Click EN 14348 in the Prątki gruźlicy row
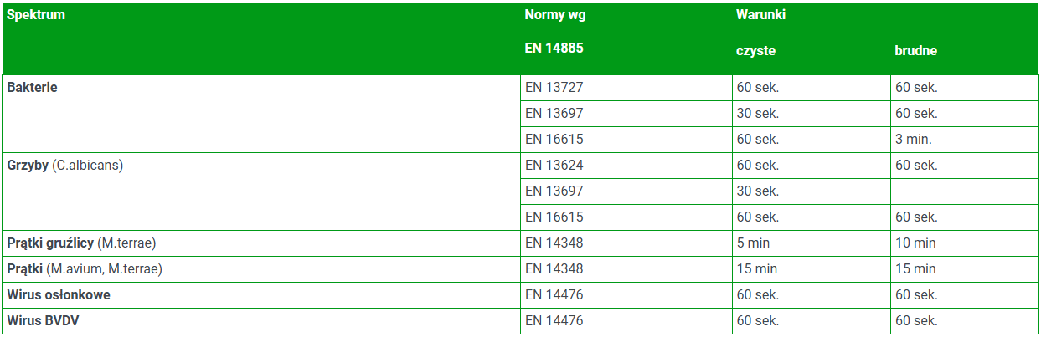The image size is (1041, 337). pos(554,243)
